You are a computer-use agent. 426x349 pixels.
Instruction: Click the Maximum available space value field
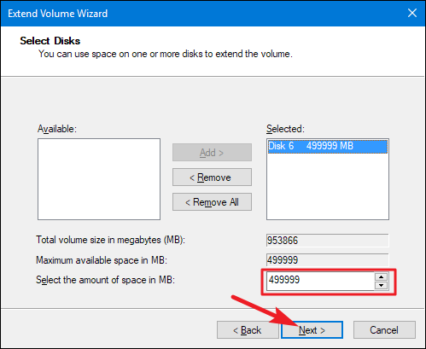tap(328, 260)
